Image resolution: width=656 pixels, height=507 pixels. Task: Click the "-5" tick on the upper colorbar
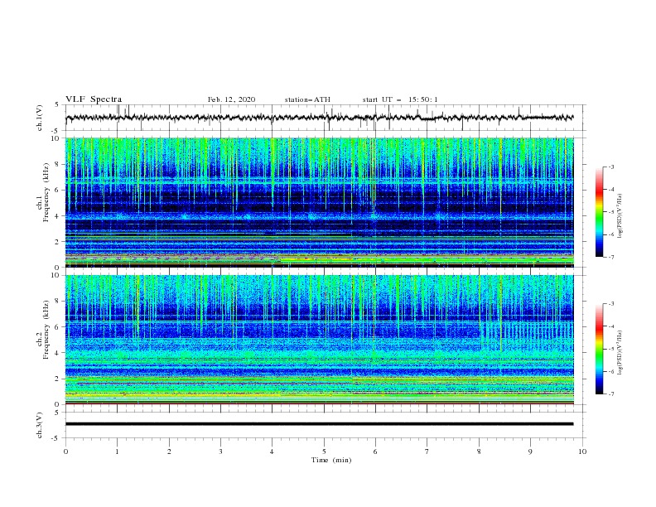611,212
